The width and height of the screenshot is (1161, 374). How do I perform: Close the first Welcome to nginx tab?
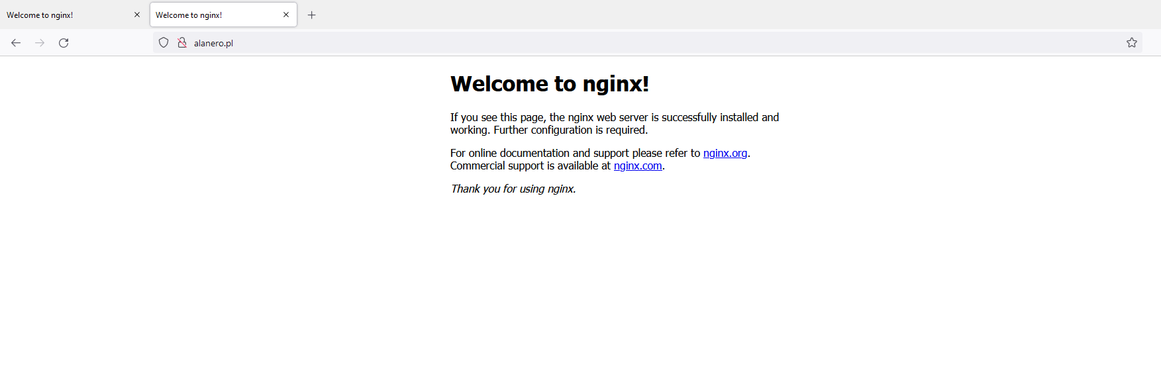tap(137, 15)
